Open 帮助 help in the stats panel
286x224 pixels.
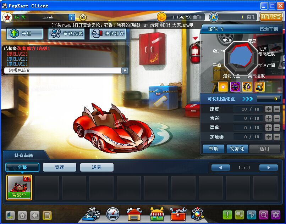click(x=214, y=149)
